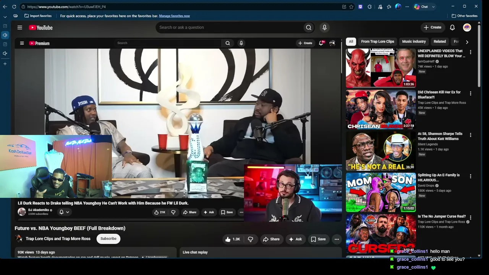Go back with the browser back arrow

pyautogui.click(x=5, y=6)
